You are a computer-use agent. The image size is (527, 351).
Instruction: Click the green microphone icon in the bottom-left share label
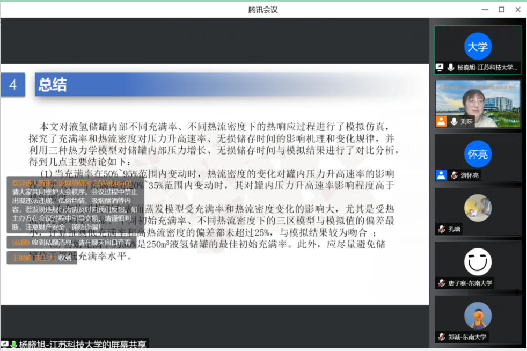[13, 345]
